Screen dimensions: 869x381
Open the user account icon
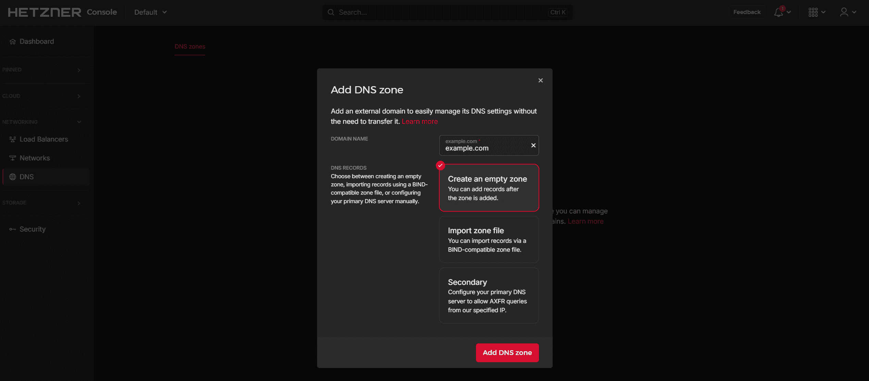tap(844, 12)
